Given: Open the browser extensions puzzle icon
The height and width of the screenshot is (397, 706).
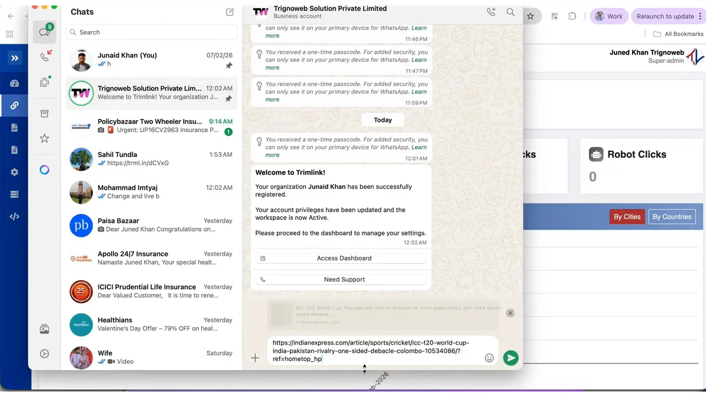Looking at the screenshot, I should pyautogui.click(x=573, y=16).
